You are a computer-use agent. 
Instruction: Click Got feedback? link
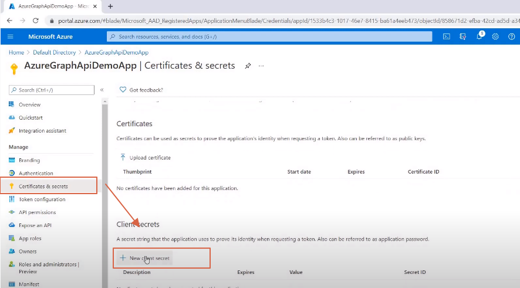(x=146, y=90)
